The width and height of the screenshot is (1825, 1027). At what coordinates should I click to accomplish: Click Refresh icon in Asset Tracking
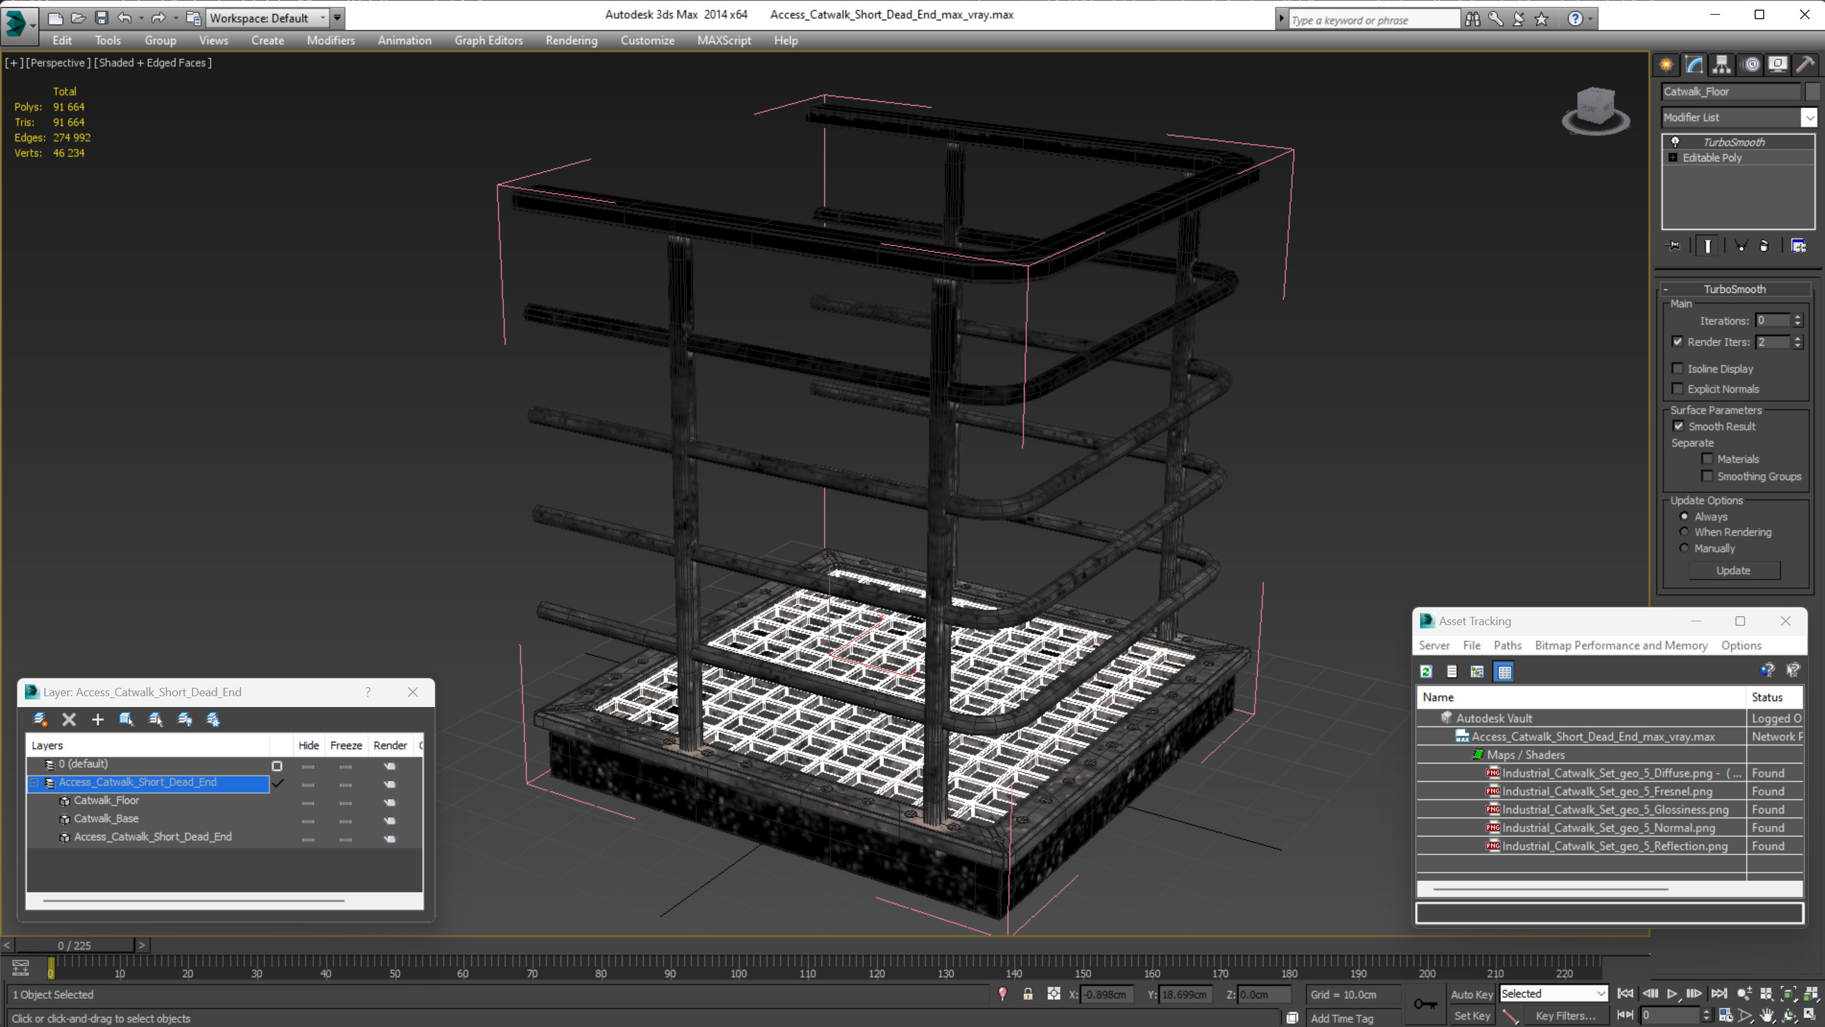point(1426,671)
